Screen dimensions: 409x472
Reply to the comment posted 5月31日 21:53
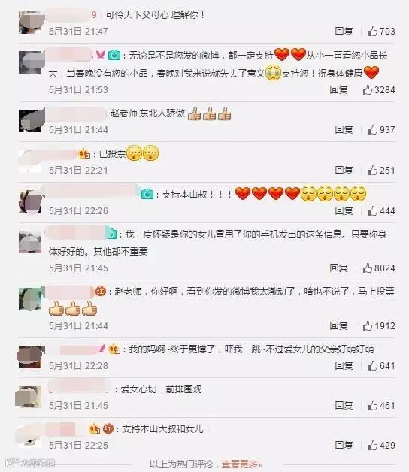pyautogui.click(x=338, y=89)
